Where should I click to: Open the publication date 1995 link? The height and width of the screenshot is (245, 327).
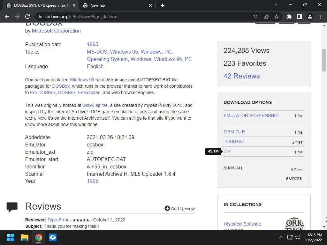point(92,44)
